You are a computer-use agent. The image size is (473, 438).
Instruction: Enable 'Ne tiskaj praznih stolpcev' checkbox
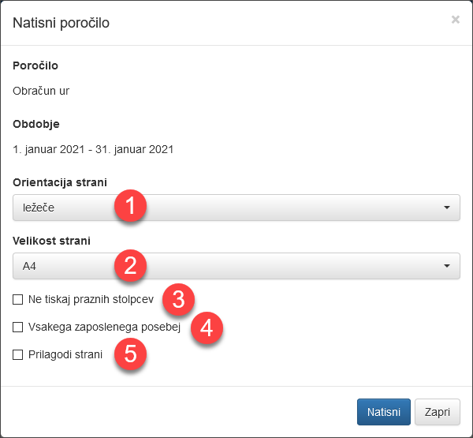(x=17, y=300)
